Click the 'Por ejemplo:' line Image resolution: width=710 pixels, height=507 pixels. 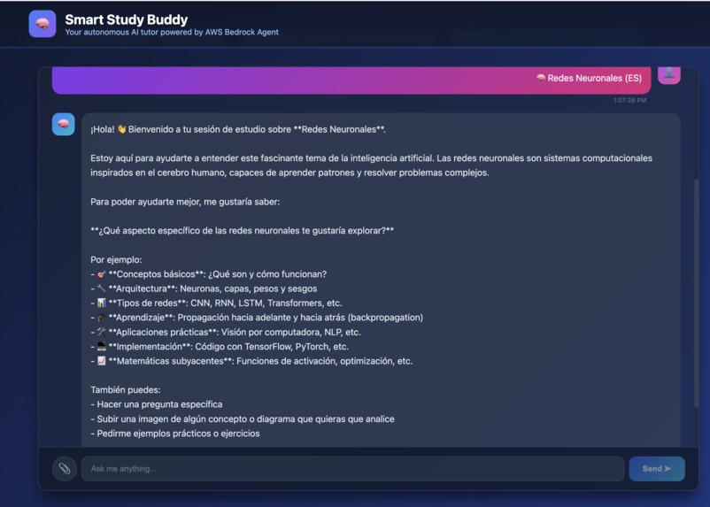(116, 259)
